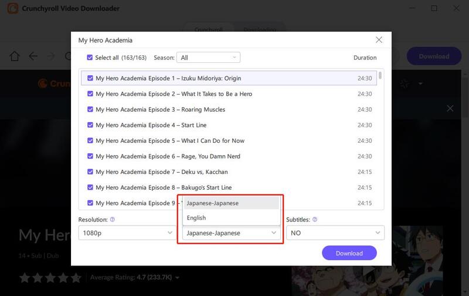Open the Season dropdown set to All

[208, 58]
